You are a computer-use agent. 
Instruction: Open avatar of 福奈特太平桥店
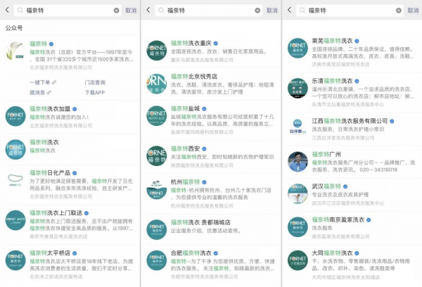pos(15,260)
